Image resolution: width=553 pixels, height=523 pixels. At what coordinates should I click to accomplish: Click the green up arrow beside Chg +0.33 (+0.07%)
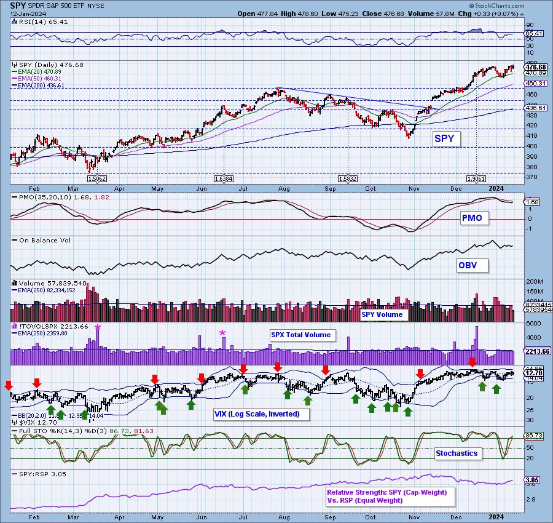(x=522, y=14)
